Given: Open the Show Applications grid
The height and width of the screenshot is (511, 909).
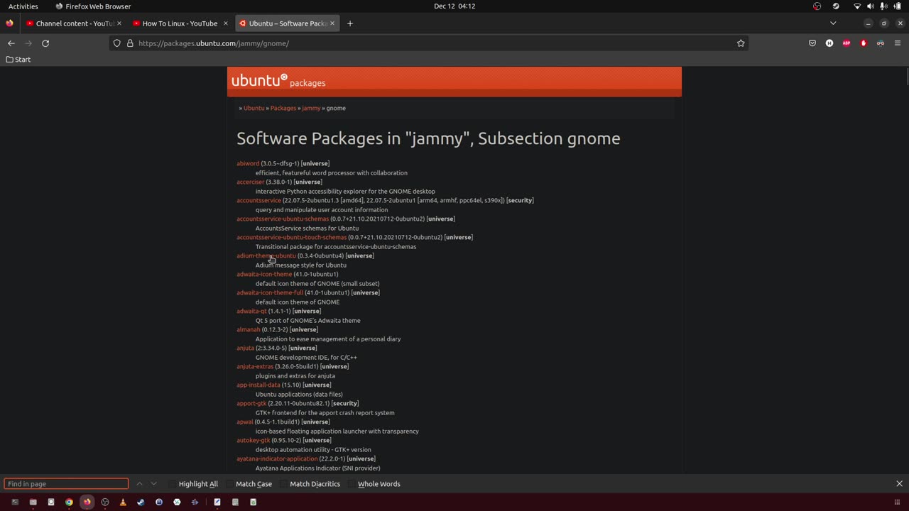Looking at the screenshot, I should pyautogui.click(x=898, y=502).
